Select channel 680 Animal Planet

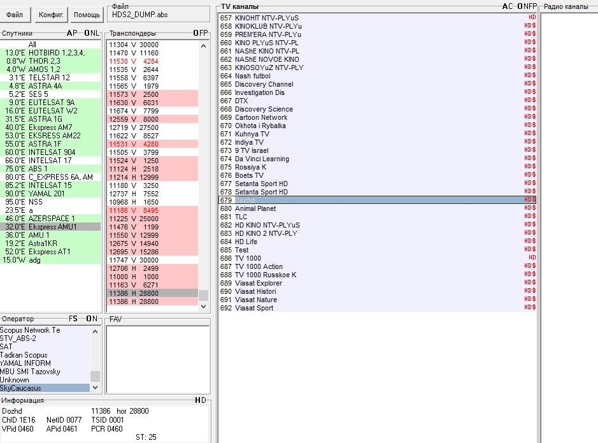pyautogui.click(x=378, y=208)
